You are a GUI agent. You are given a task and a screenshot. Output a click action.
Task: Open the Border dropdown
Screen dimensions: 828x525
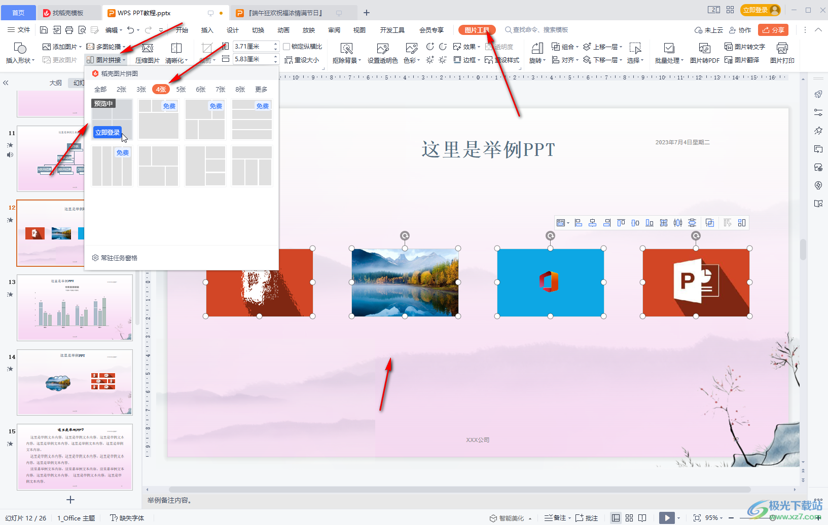(x=466, y=60)
